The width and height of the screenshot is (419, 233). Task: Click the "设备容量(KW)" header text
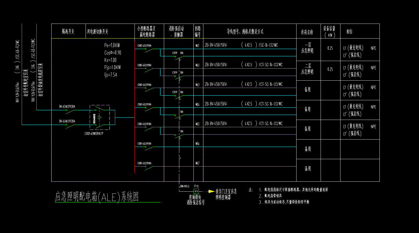tap(329, 31)
